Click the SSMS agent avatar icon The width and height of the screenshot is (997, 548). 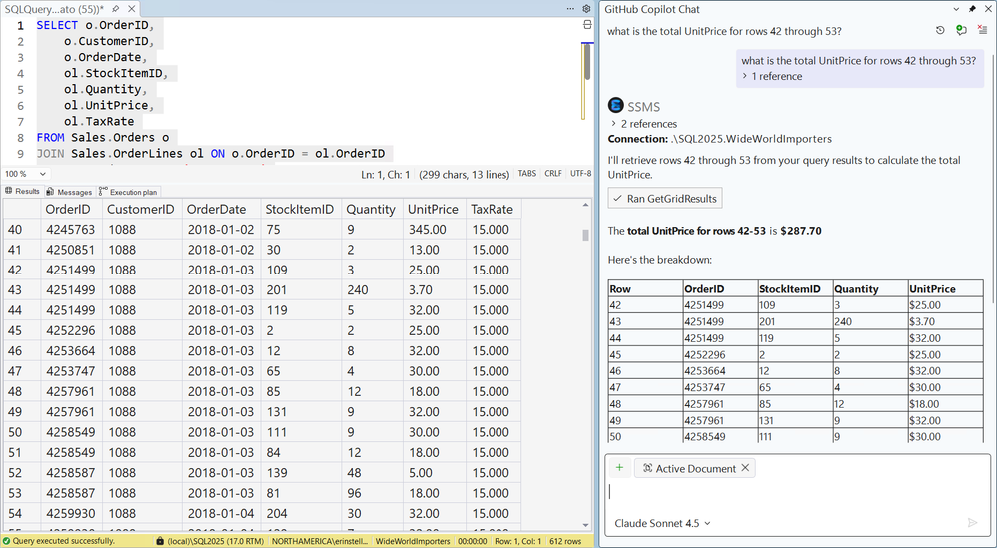pyautogui.click(x=616, y=106)
